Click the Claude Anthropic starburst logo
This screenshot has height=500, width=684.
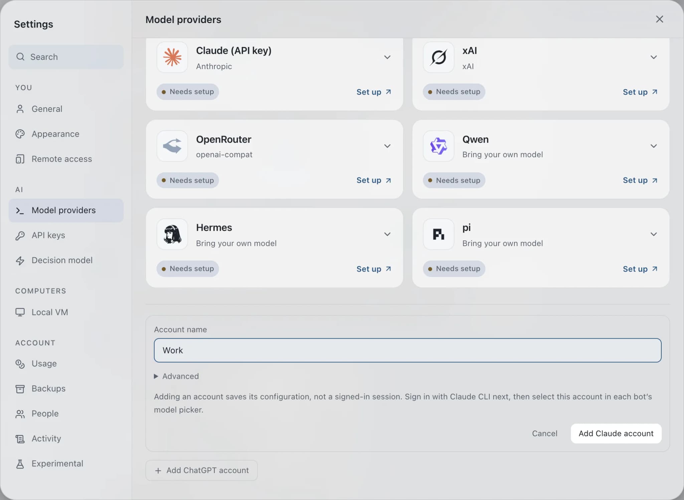172,57
